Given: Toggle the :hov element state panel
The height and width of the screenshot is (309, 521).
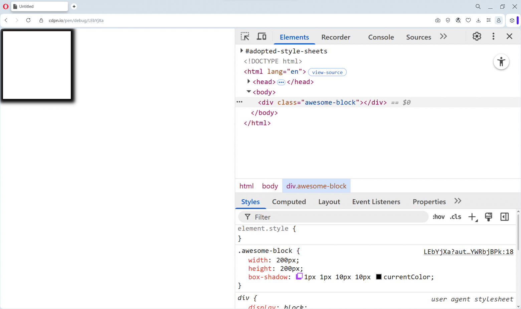Looking at the screenshot, I should (x=439, y=217).
